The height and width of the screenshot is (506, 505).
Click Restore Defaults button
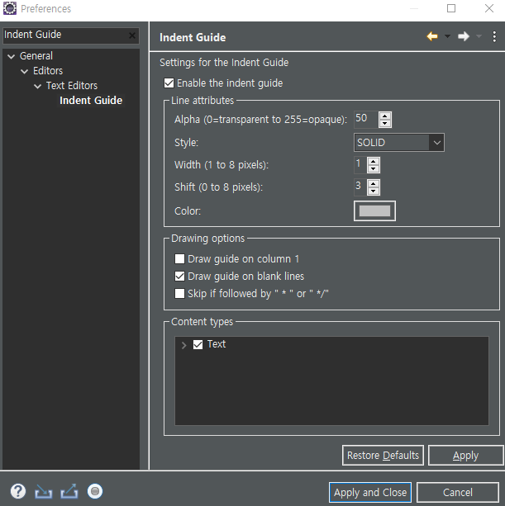pyautogui.click(x=383, y=456)
